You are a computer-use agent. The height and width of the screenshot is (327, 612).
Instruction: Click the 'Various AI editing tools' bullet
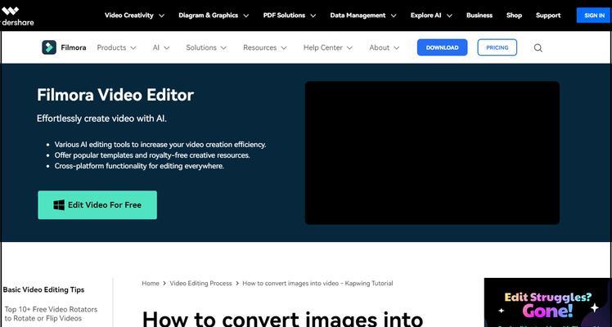(160, 144)
